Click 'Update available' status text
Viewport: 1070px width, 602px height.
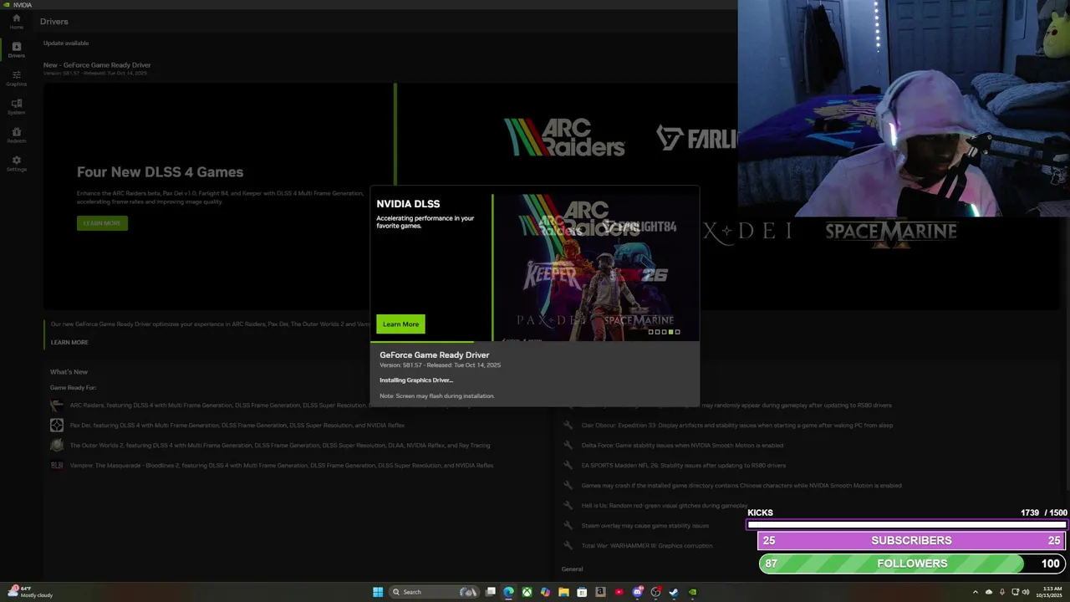tap(66, 43)
